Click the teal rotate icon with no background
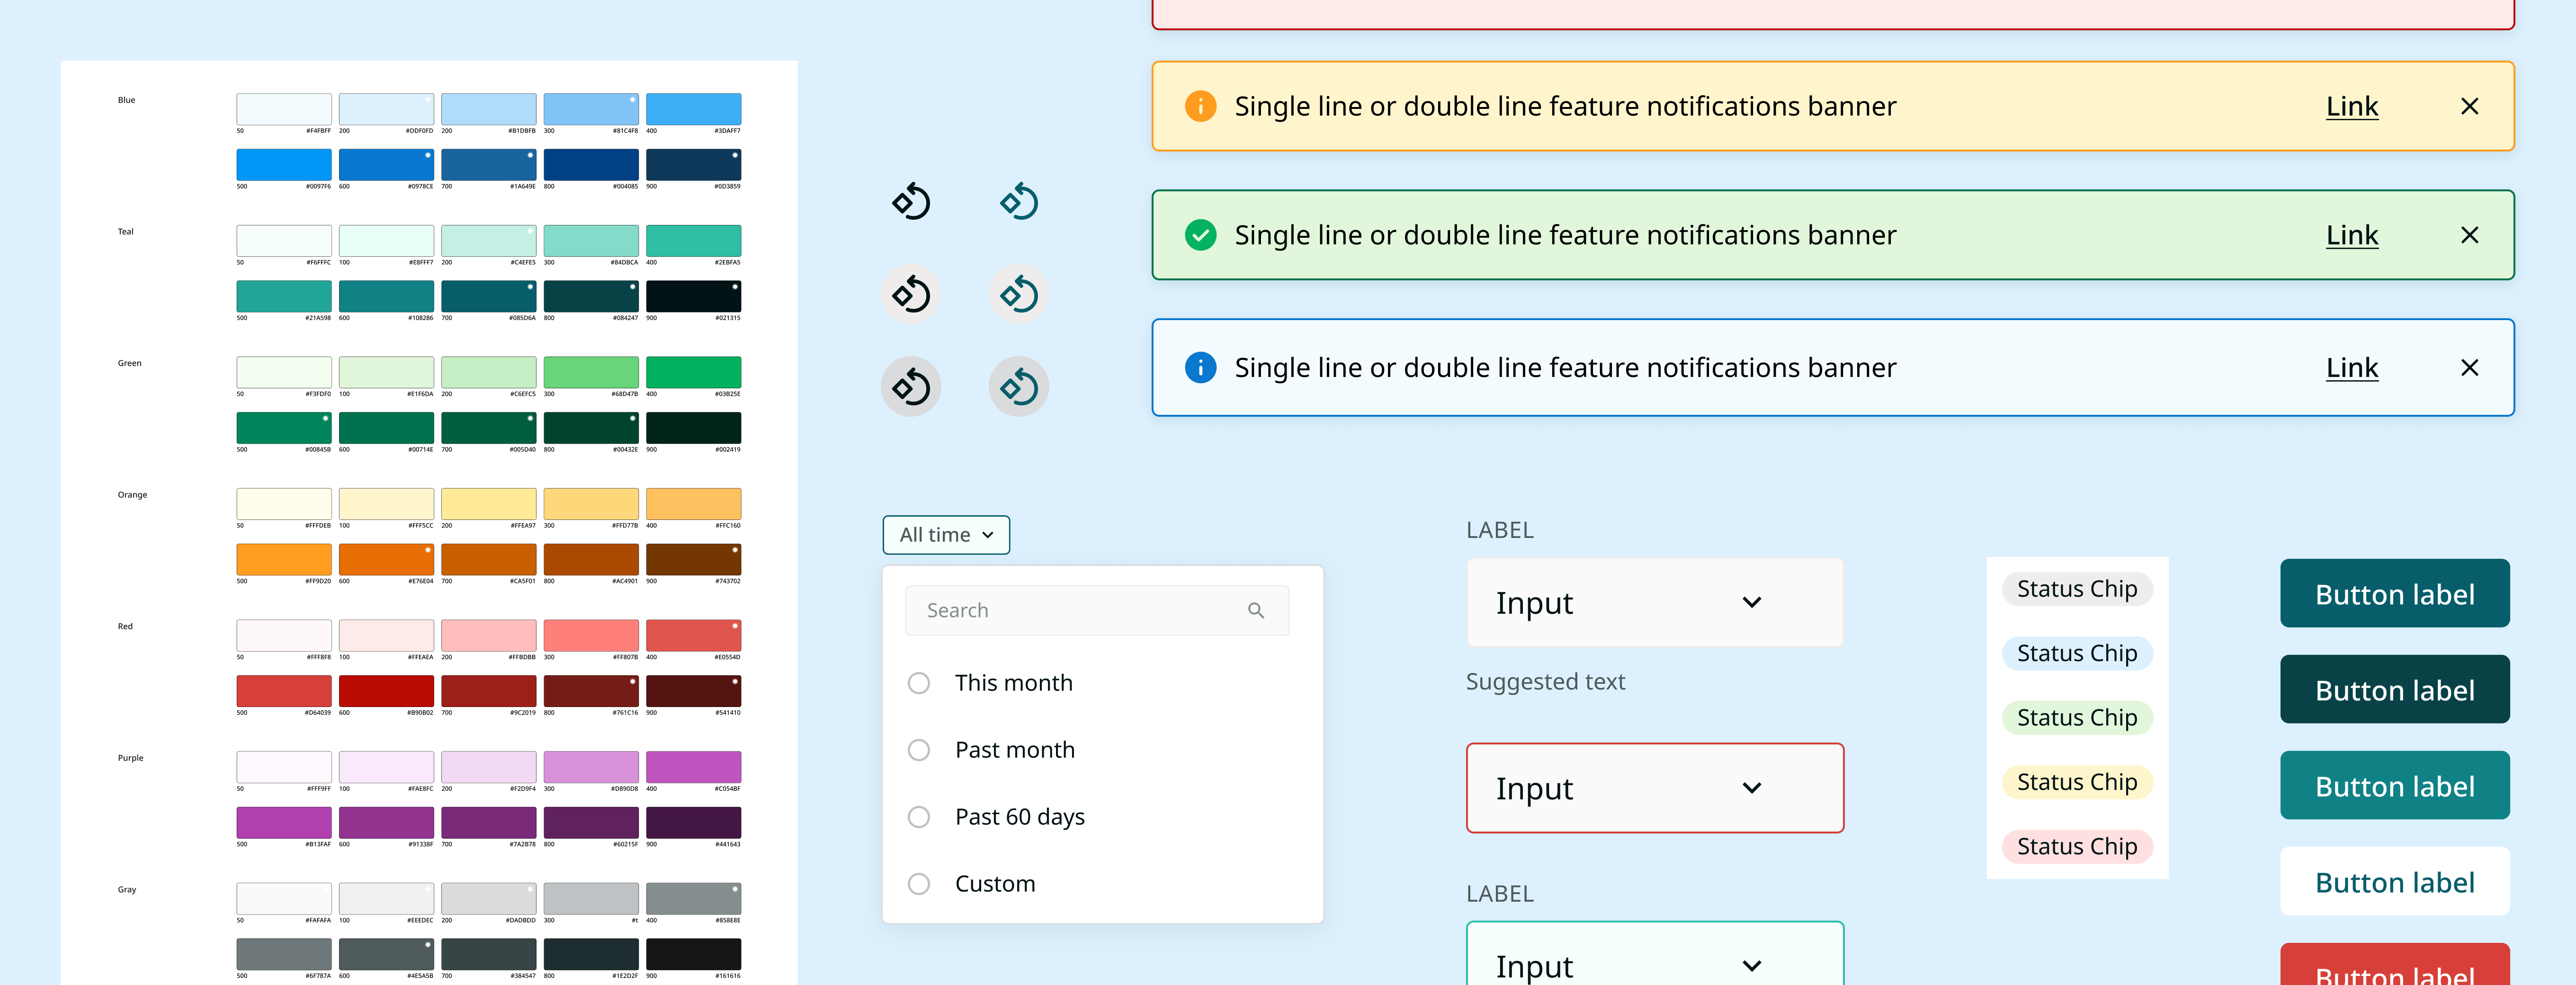The width and height of the screenshot is (2576, 985). coord(1019,202)
